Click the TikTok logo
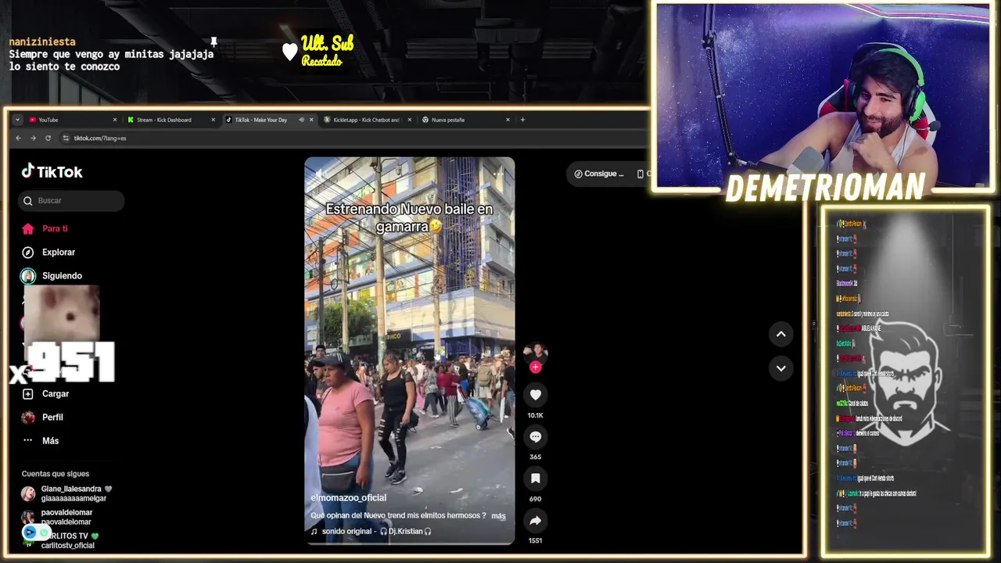 click(x=52, y=171)
